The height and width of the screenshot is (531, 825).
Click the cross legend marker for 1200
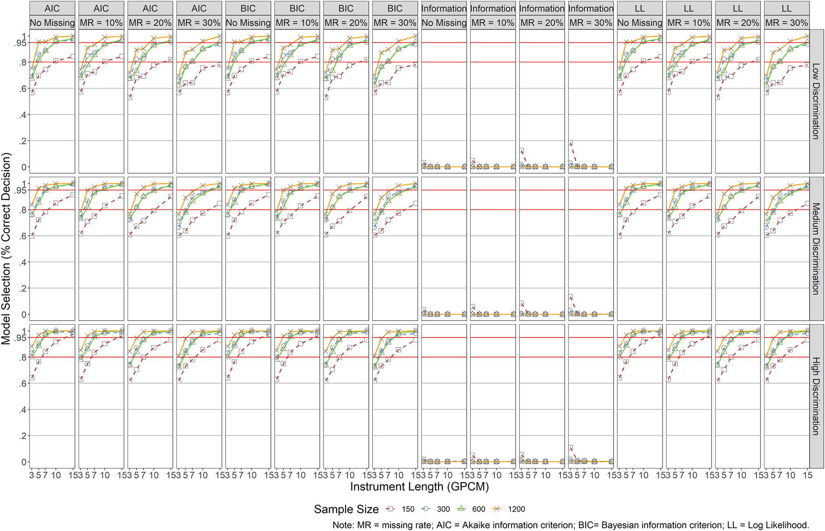(x=497, y=509)
